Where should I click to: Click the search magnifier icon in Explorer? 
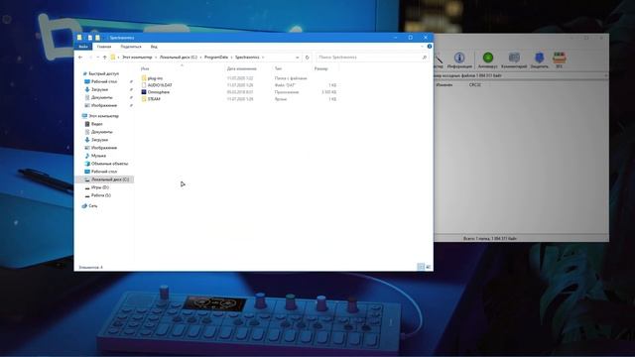(424, 58)
